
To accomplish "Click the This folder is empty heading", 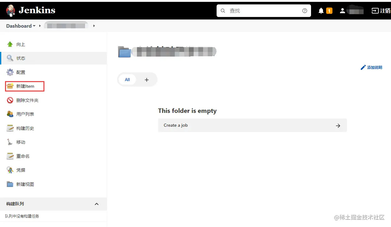I will point(187,111).
